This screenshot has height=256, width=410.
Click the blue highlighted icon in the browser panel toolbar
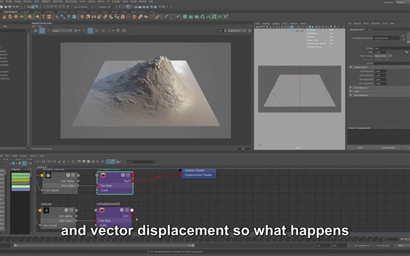pyautogui.click(x=25, y=164)
